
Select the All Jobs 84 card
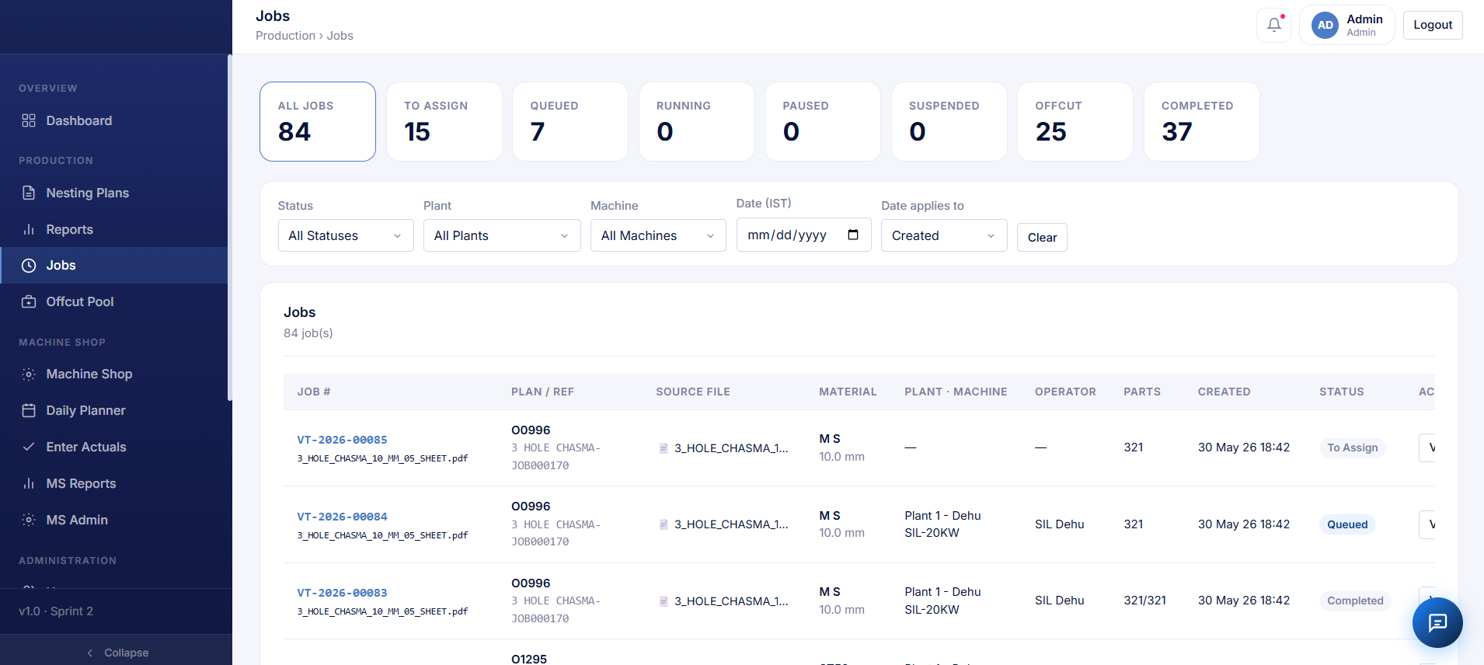(x=318, y=121)
